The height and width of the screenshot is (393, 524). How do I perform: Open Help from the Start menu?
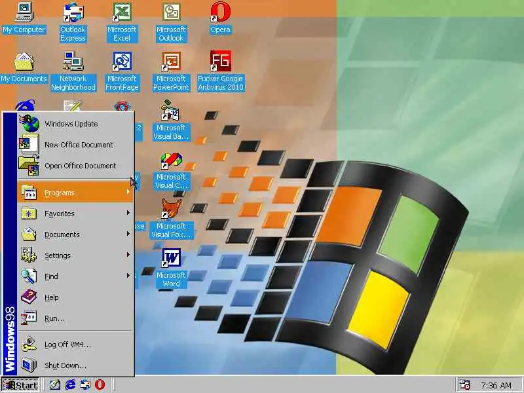tap(75, 297)
